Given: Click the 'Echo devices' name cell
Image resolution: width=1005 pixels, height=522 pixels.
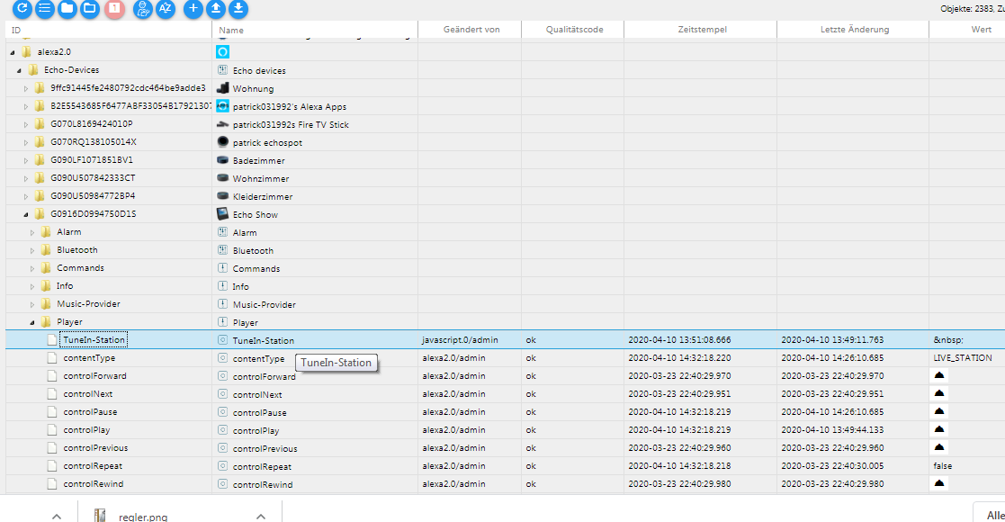Looking at the screenshot, I should pyautogui.click(x=259, y=70).
